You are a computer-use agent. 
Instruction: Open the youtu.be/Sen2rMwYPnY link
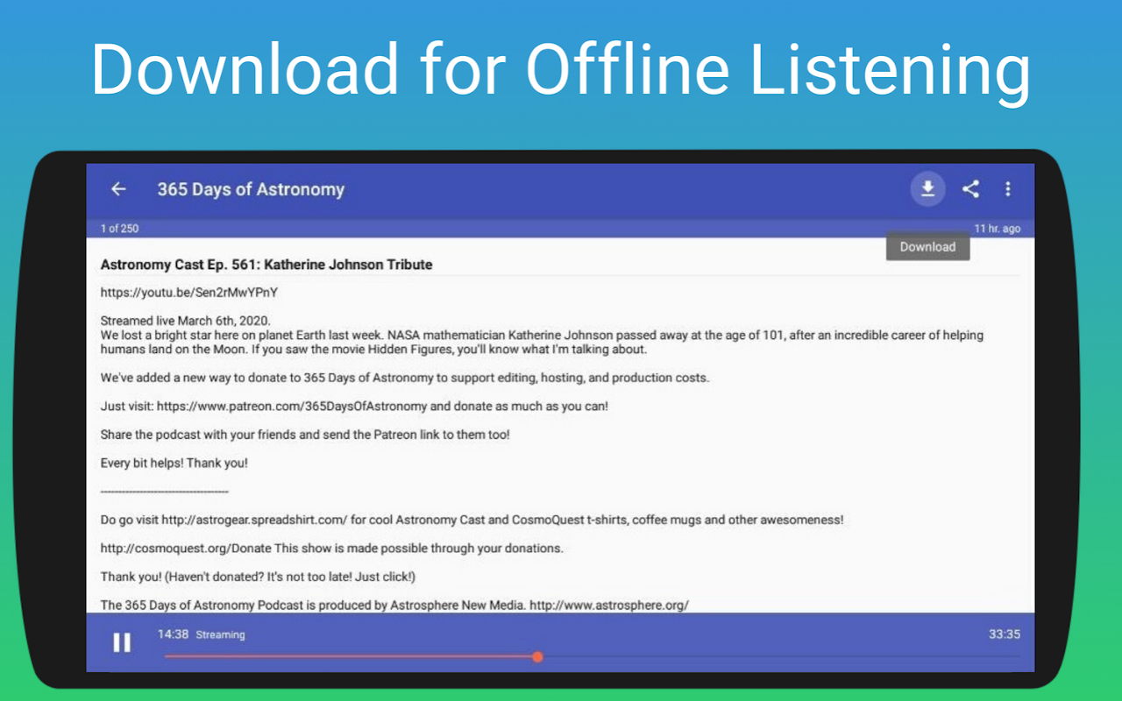[189, 293]
